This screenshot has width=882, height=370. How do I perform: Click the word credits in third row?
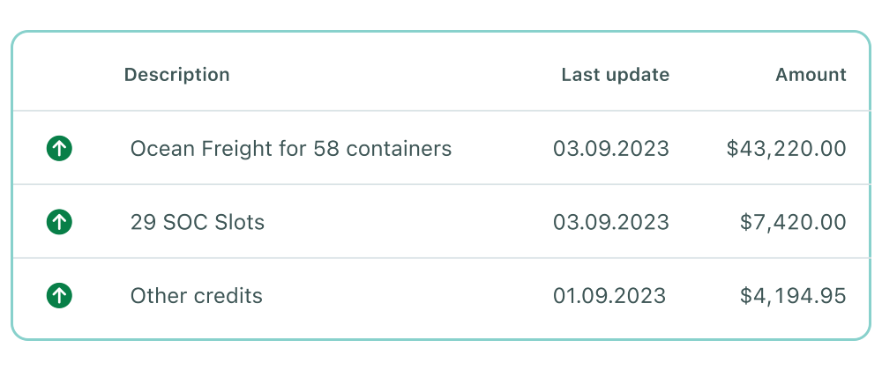point(229,295)
